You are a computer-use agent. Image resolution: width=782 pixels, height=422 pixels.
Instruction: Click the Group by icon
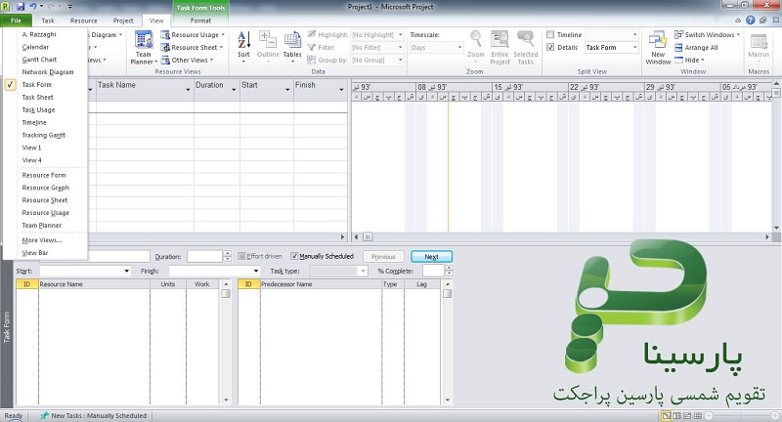tap(312, 60)
